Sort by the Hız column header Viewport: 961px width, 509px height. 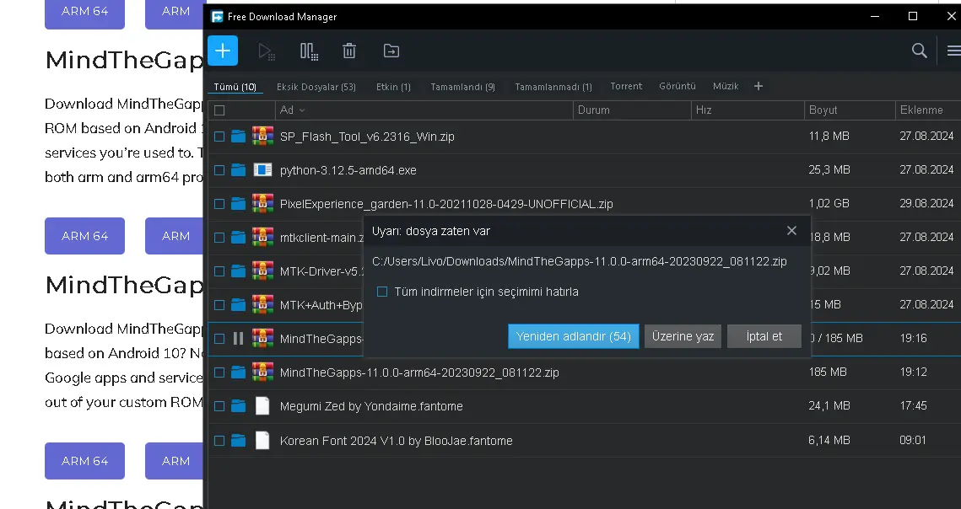click(x=748, y=110)
